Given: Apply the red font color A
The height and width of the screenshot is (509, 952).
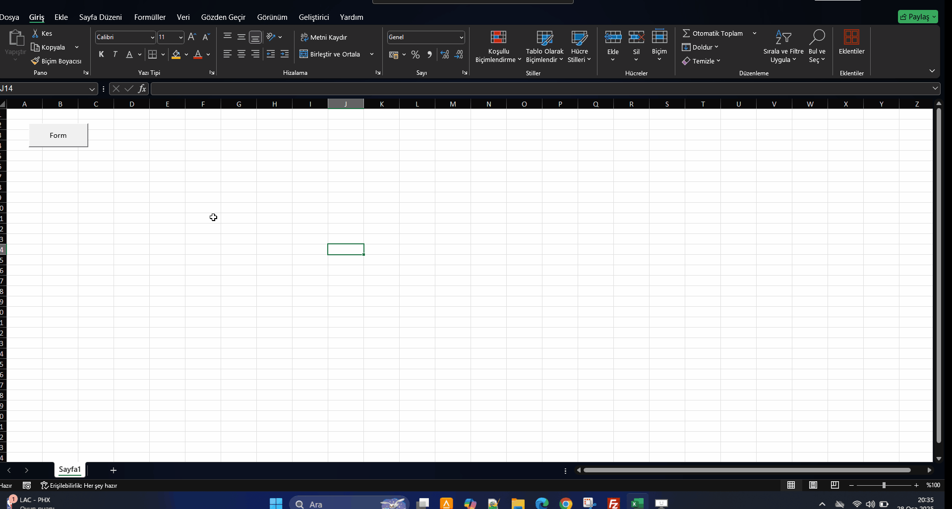Looking at the screenshot, I should point(198,55).
